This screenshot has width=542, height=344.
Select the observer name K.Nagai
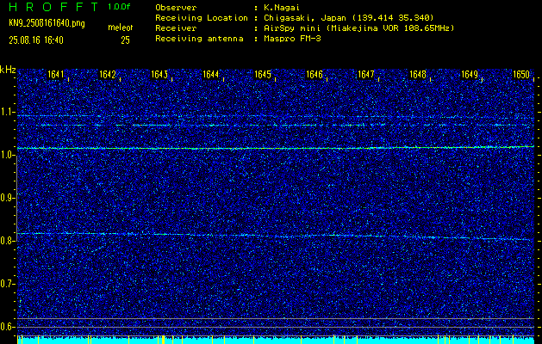click(x=282, y=7)
